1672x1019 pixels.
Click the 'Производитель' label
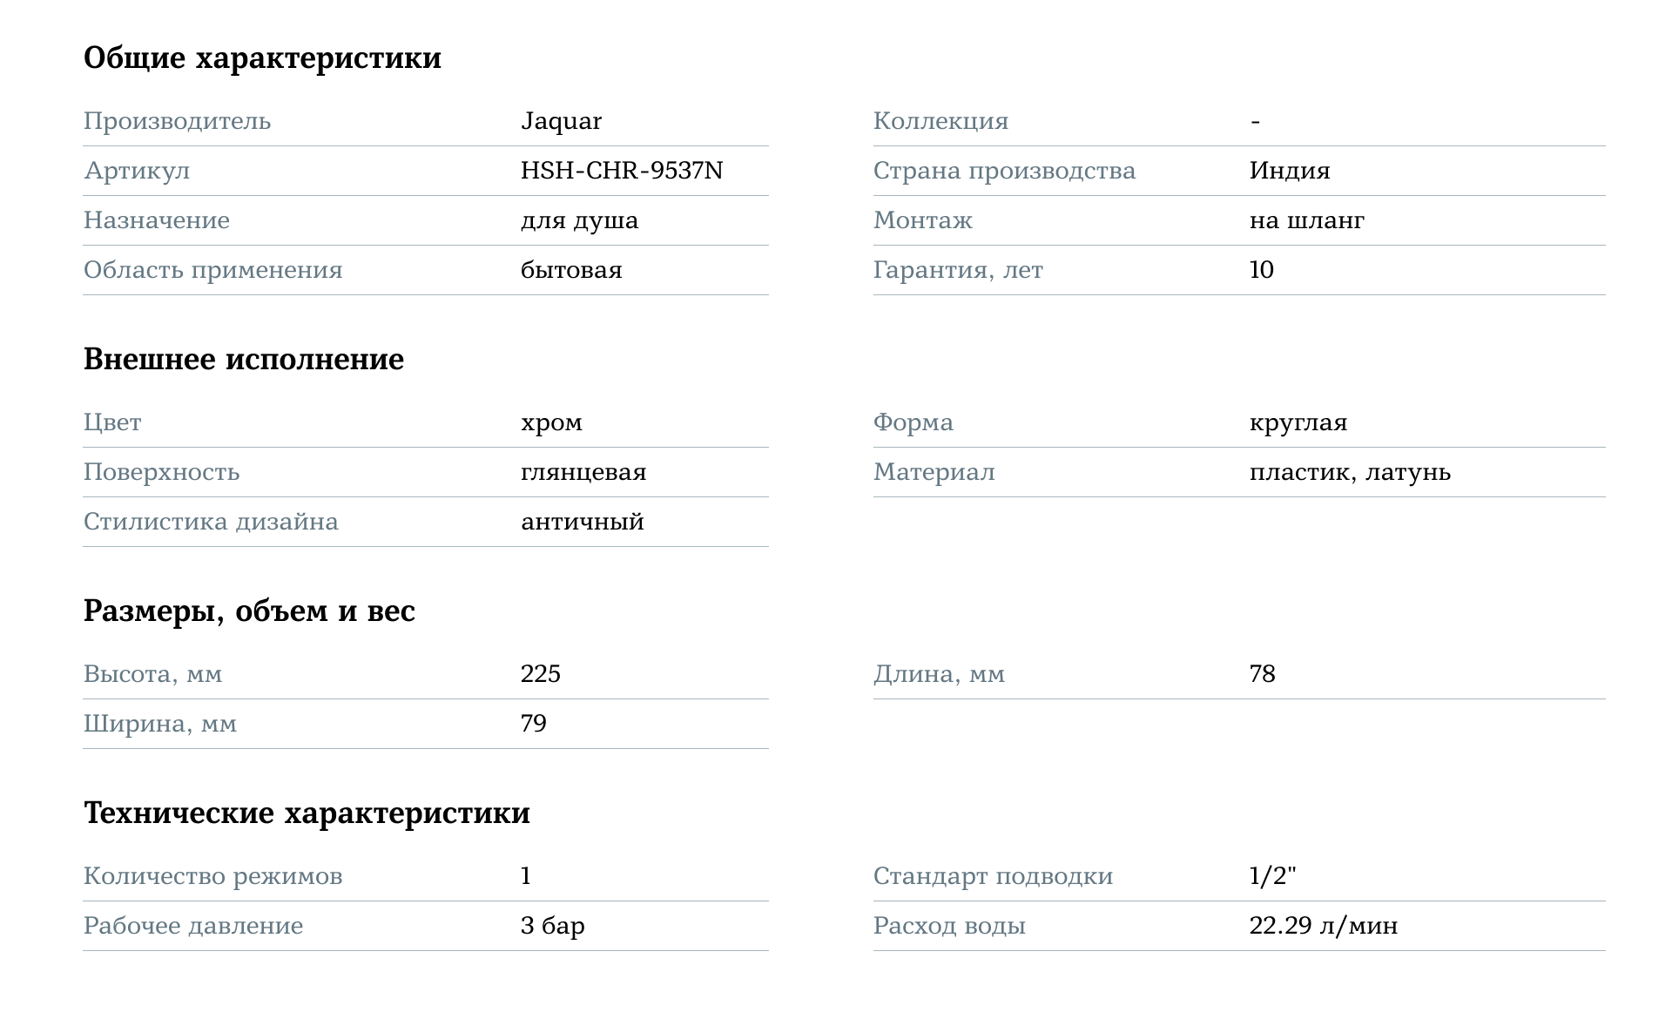click(177, 121)
